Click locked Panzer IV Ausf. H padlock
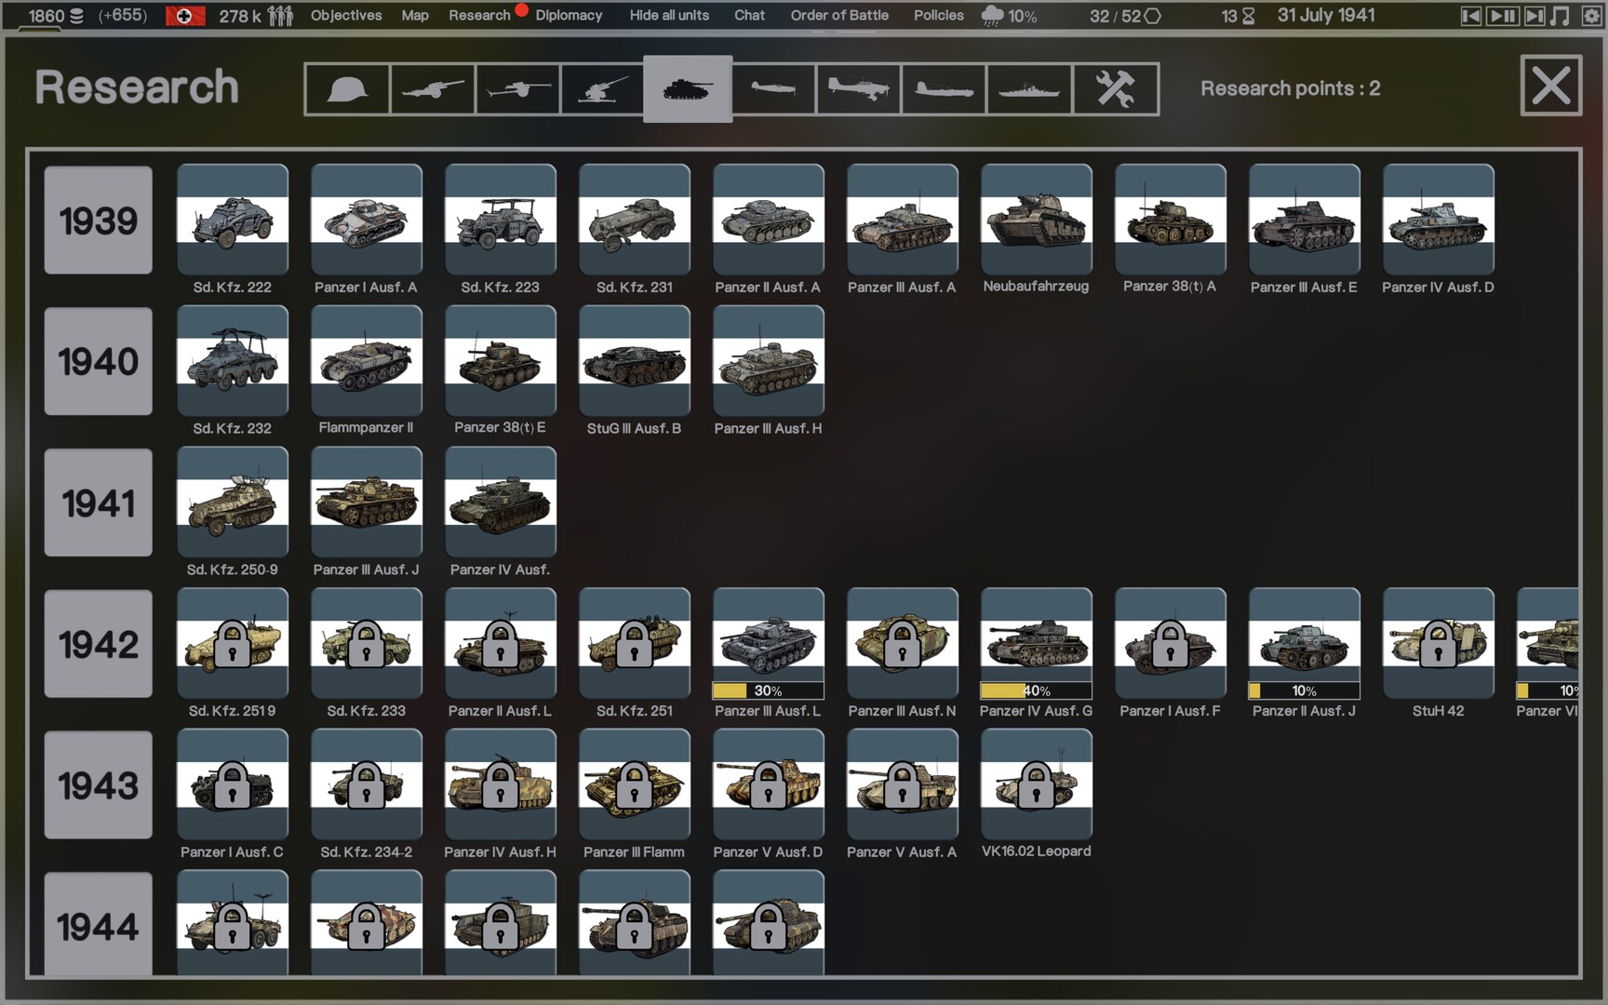1608x1005 pixels. [501, 785]
